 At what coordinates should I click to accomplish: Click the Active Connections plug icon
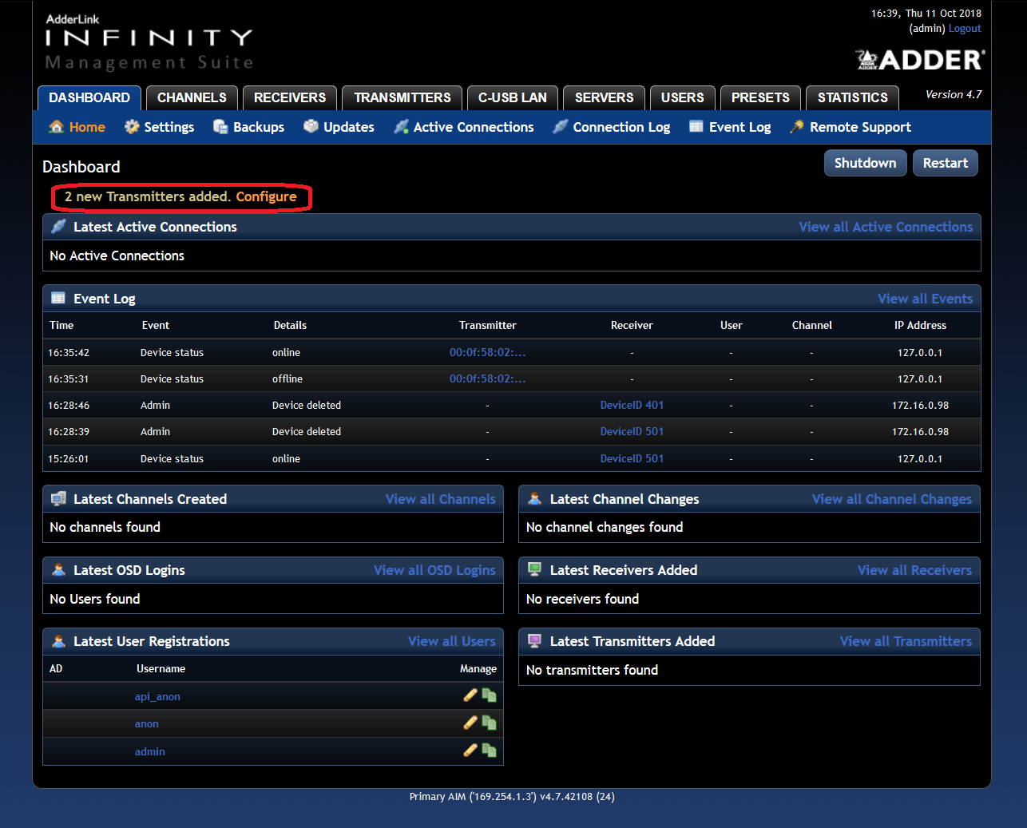click(401, 127)
